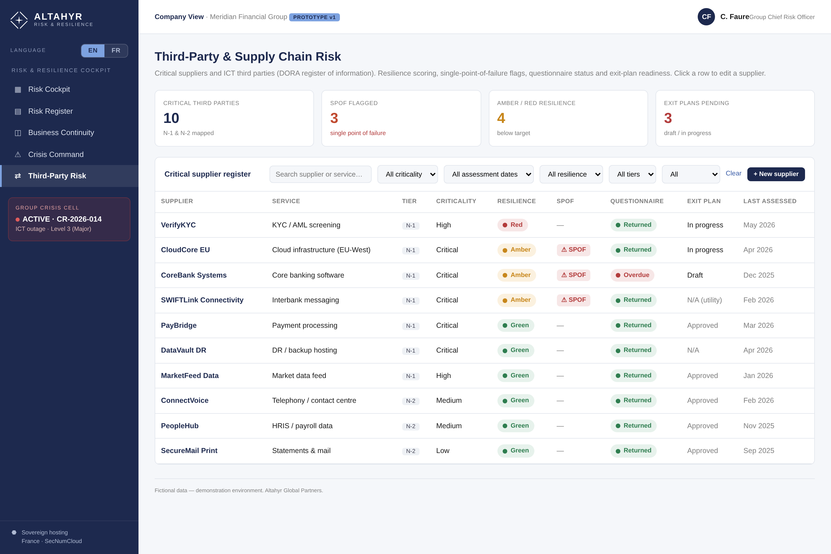The image size is (831, 554).
Task: Click the + New supplier button
Action: click(x=776, y=174)
